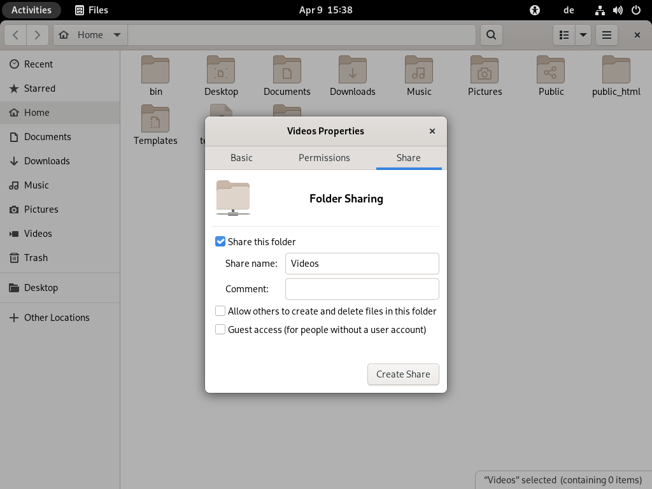Uncheck Share this folder checkbox
The image size is (652, 489).
[220, 241]
